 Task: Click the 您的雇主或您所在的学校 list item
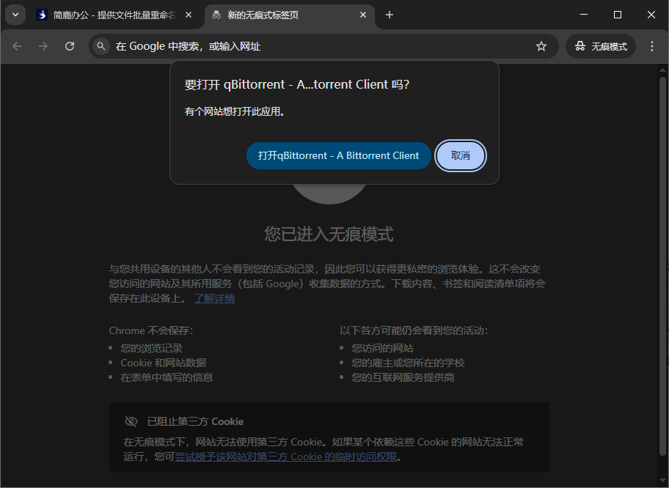point(408,363)
